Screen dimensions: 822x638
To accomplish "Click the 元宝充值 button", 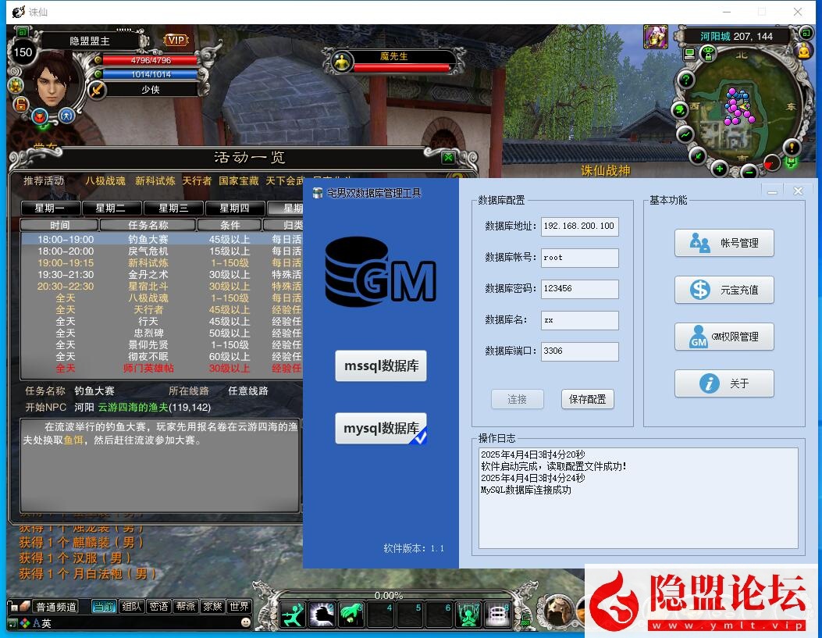I will pyautogui.click(x=724, y=290).
